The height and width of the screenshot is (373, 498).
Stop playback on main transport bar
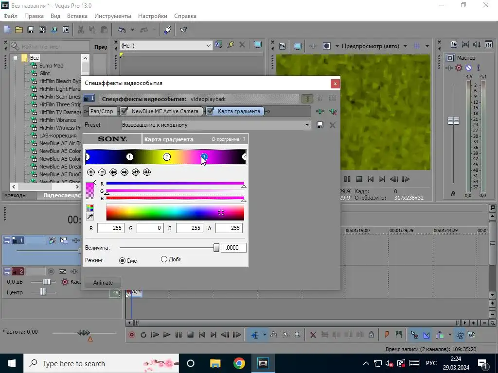[x=190, y=335]
